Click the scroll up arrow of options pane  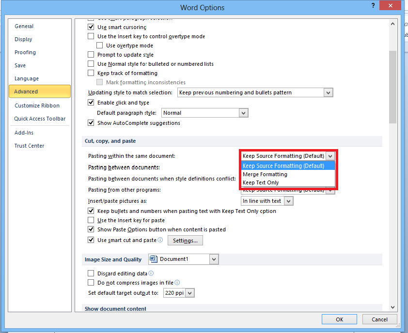392,24
